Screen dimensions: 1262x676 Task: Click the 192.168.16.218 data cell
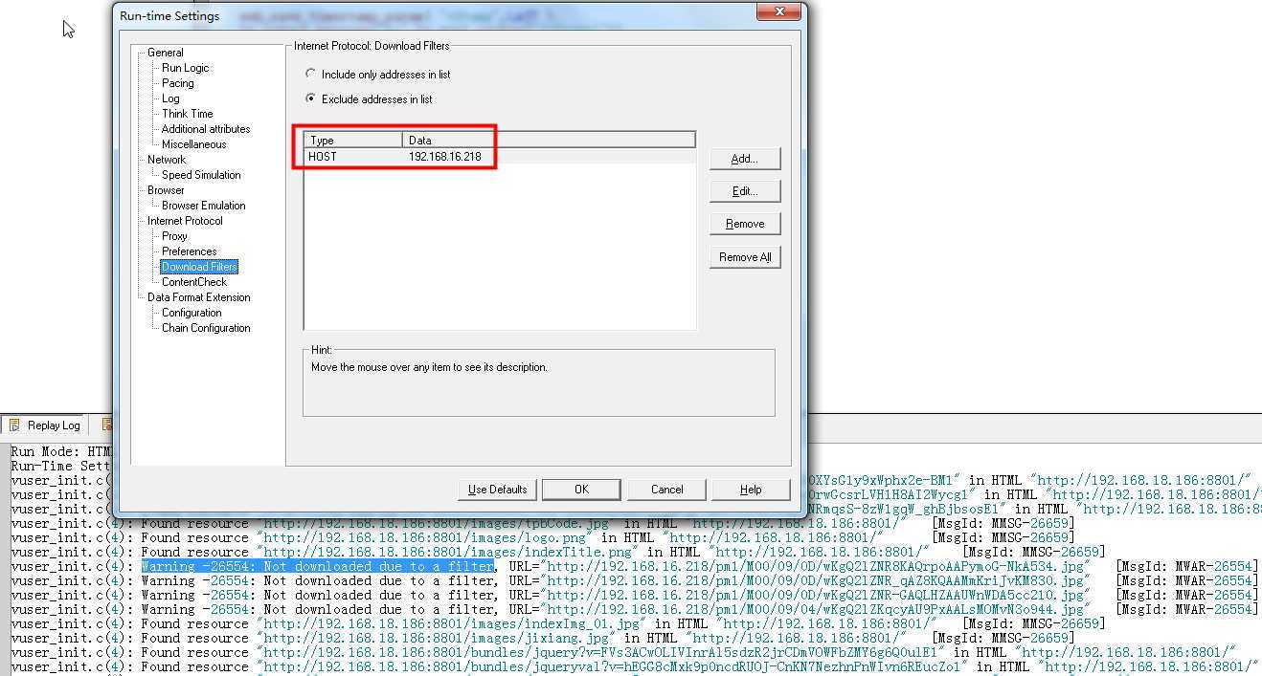(x=444, y=156)
